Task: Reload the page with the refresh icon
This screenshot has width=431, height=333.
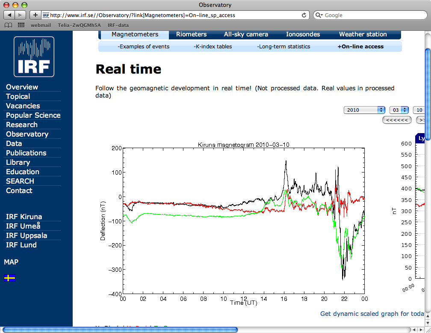Action: tap(304, 15)
